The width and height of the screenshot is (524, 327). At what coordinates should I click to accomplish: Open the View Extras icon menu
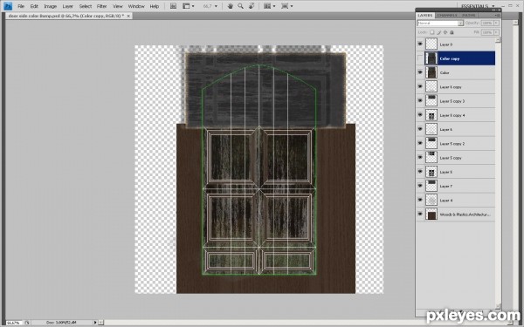coord(188,6)
